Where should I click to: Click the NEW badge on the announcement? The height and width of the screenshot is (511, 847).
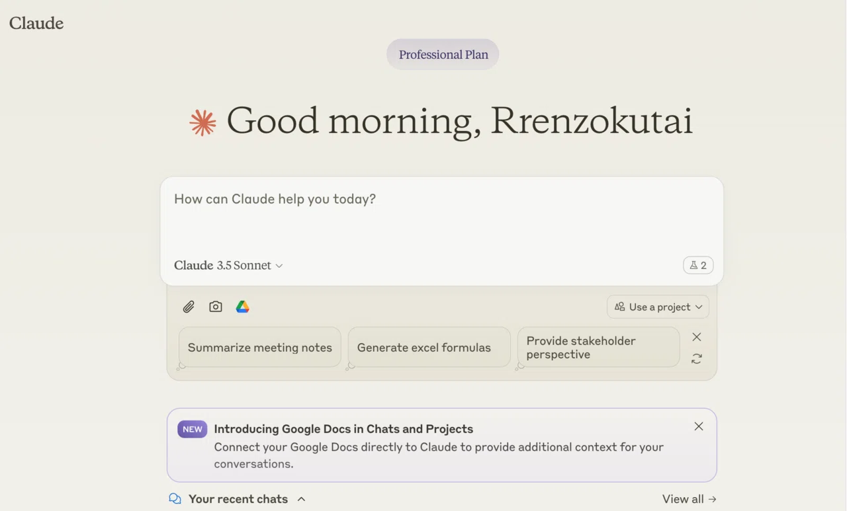[x=193, y=429]
